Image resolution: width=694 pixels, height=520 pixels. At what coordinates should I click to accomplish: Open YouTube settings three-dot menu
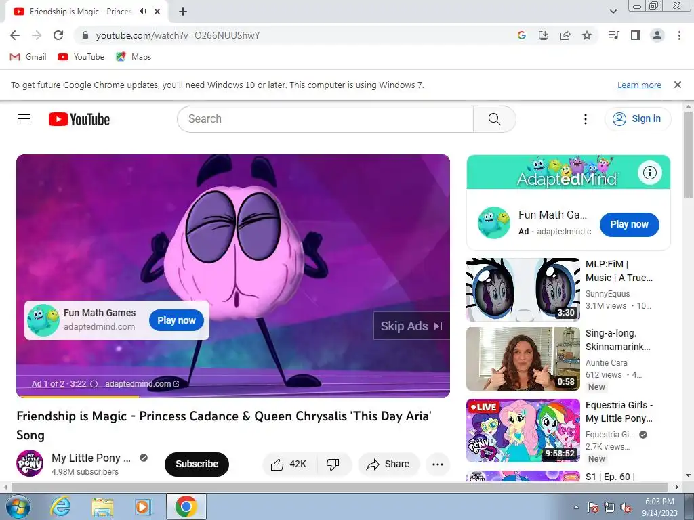pyautogui.click(x=585, y=119)
